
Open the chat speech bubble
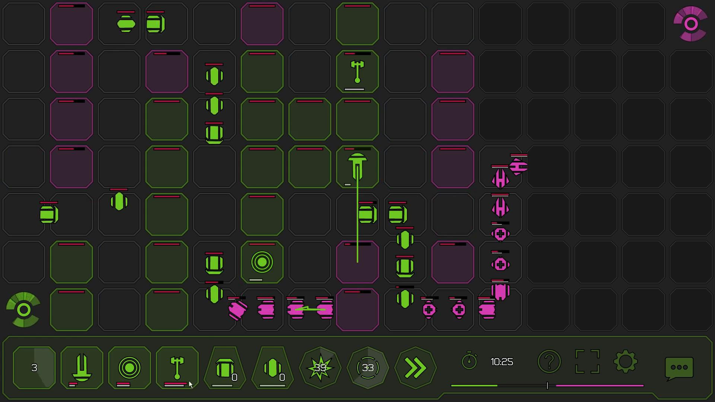click(679, 368)
